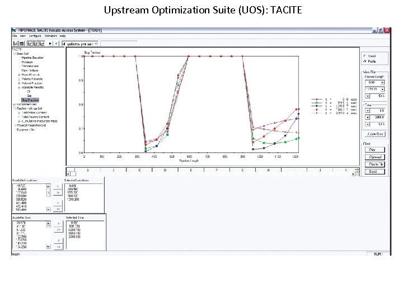Open the Time start value dropdown
Screen dimensions: 403x302
pos(368,111)
